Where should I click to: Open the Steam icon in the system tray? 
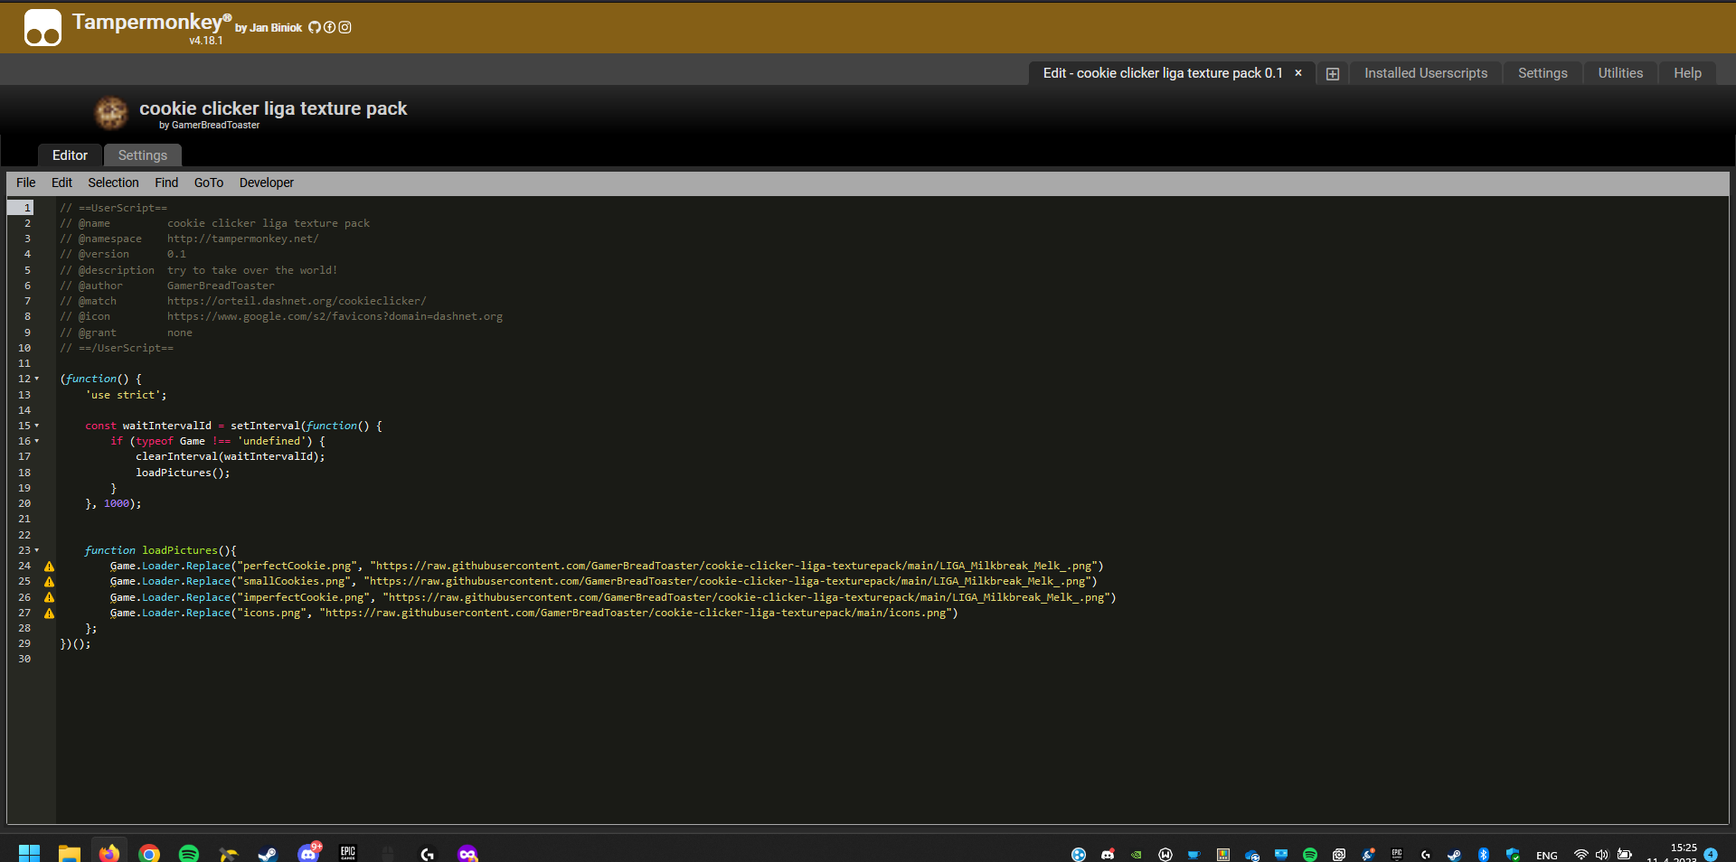[x=1452, y=854]
